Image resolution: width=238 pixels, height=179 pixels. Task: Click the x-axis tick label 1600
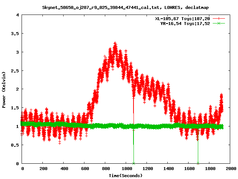(189, 169)
